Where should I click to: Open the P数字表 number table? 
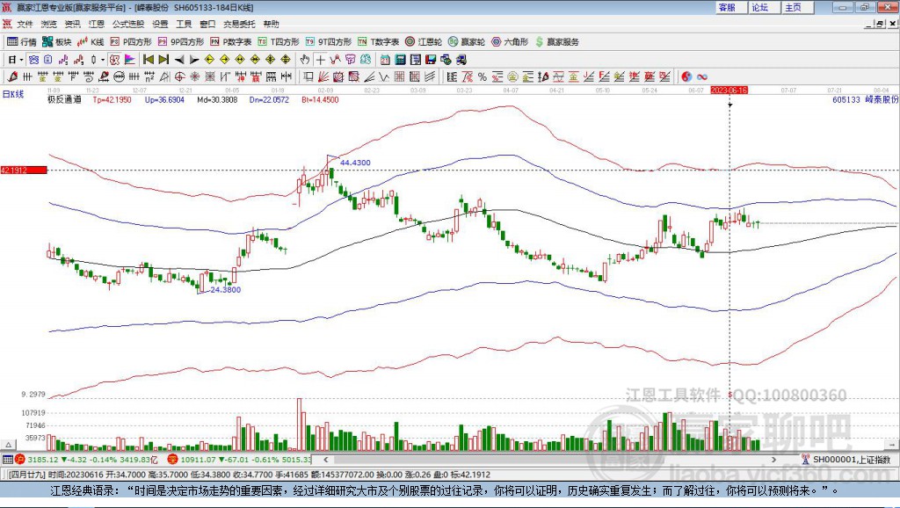(231, 42)
